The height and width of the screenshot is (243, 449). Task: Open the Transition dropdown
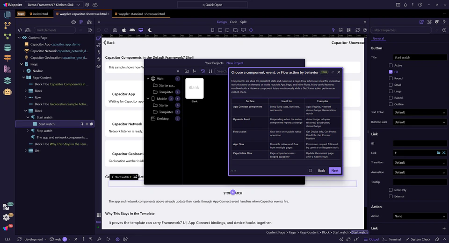pos(420,162)
